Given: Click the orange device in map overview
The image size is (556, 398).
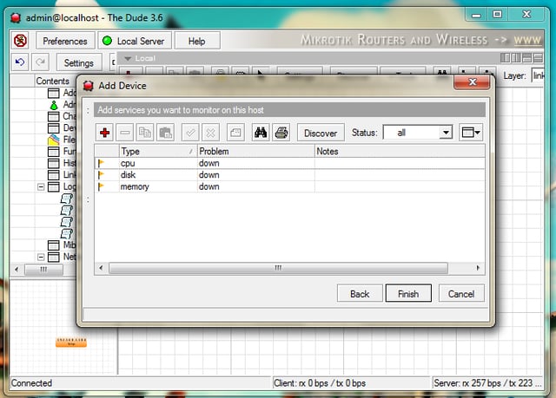Looking at the screenshot, I should click(x=71, y=343).
